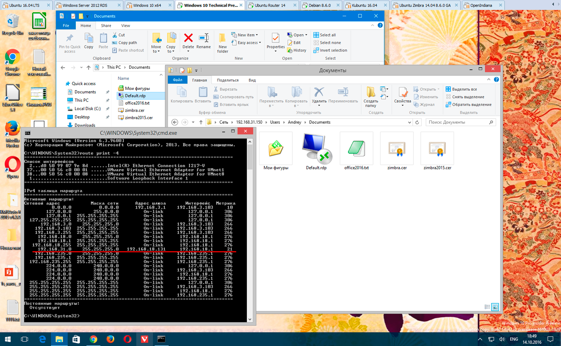This screenshot has height=346, width=561.
Task: Expand the Quick access tree node
Action: click(x=62, y=84)
